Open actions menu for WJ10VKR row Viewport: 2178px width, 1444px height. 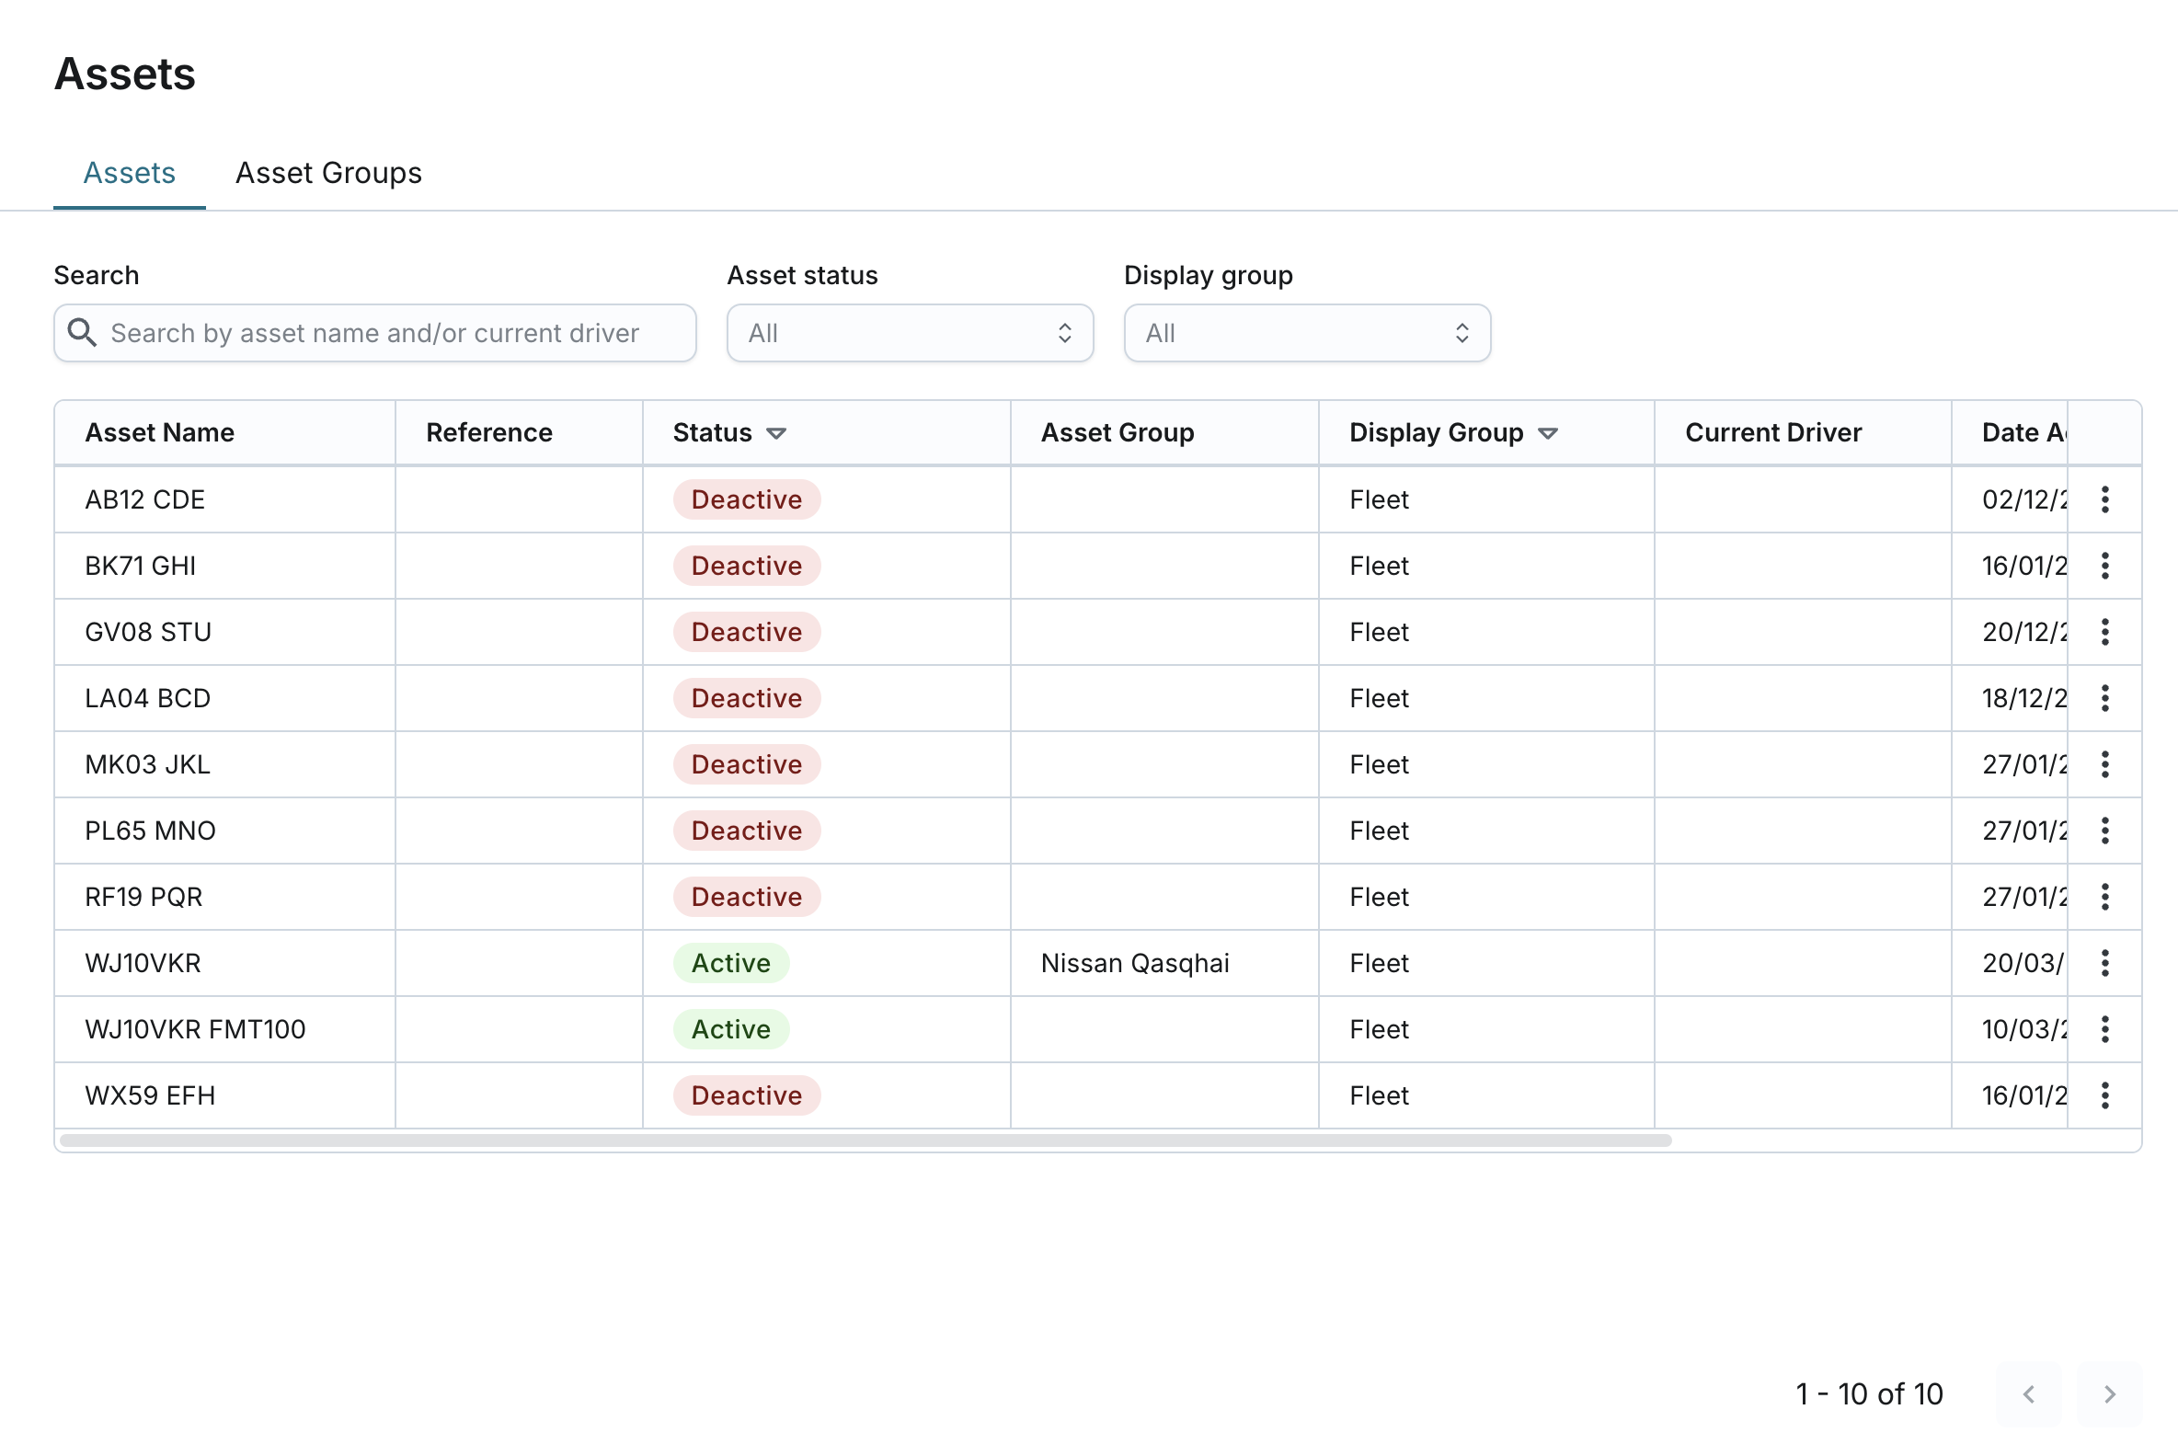point(2104,963)
